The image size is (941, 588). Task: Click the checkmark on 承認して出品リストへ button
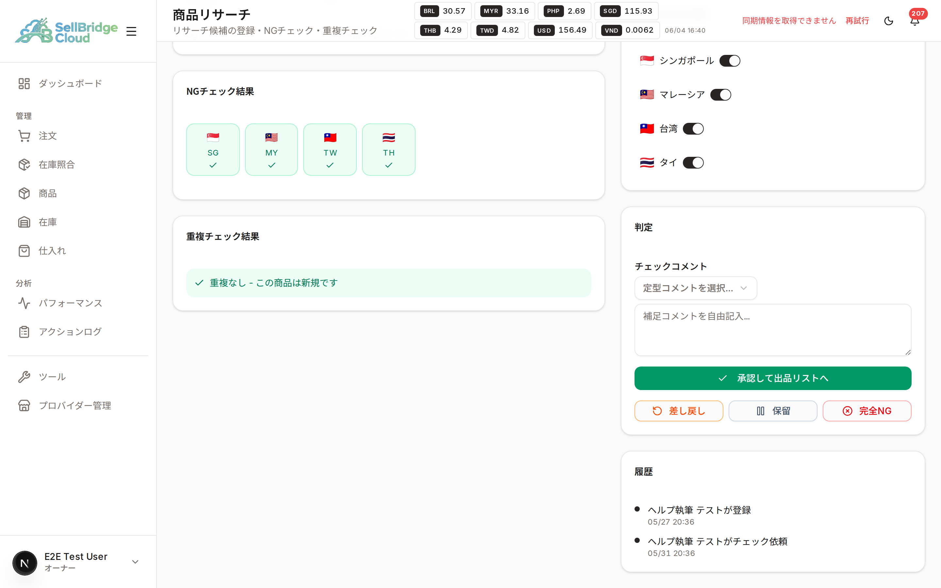tap(722, 378)
